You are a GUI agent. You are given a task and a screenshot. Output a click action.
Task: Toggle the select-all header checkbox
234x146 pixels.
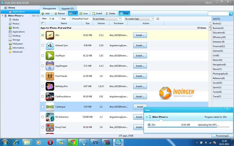(42, 23)
